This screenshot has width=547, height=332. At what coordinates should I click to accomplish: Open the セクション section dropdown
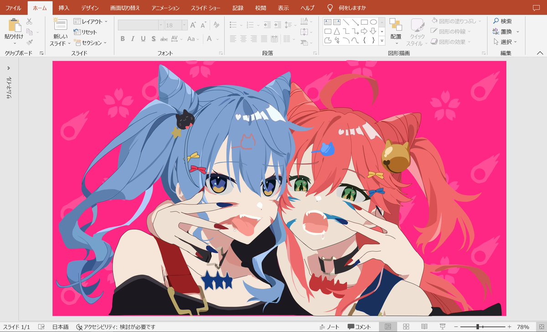(90, 42)
